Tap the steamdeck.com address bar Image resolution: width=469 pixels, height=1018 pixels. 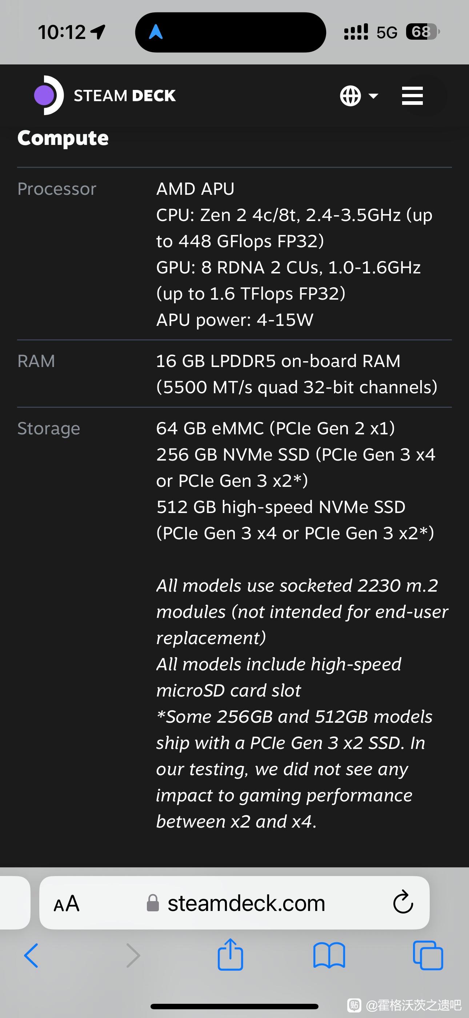tap(245, 903)
